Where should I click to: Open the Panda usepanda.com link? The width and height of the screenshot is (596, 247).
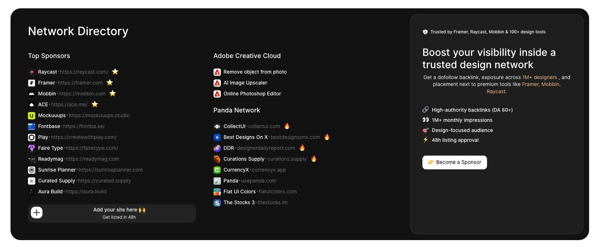250,181
